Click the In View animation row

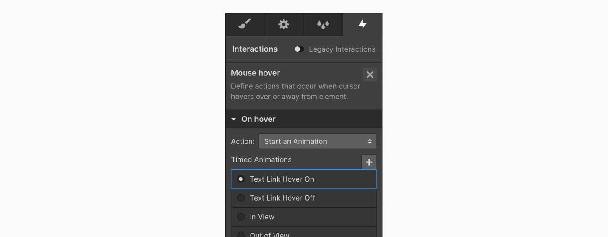pyautogui.click(x=304, y=217)
